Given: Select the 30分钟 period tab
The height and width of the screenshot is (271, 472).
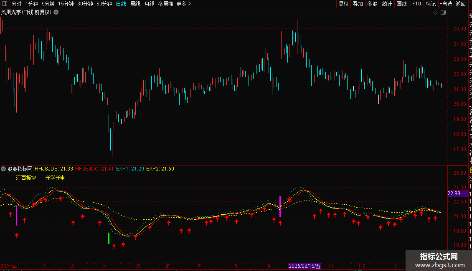Looking at the screenshot, I should pos(85,4).
